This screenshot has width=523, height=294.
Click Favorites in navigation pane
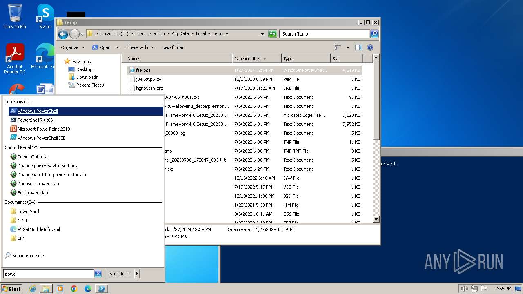click(x=81, y=62)
